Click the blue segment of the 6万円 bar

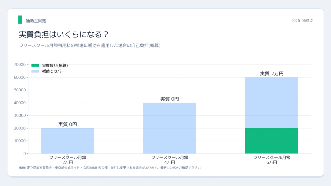coord(272,103)
